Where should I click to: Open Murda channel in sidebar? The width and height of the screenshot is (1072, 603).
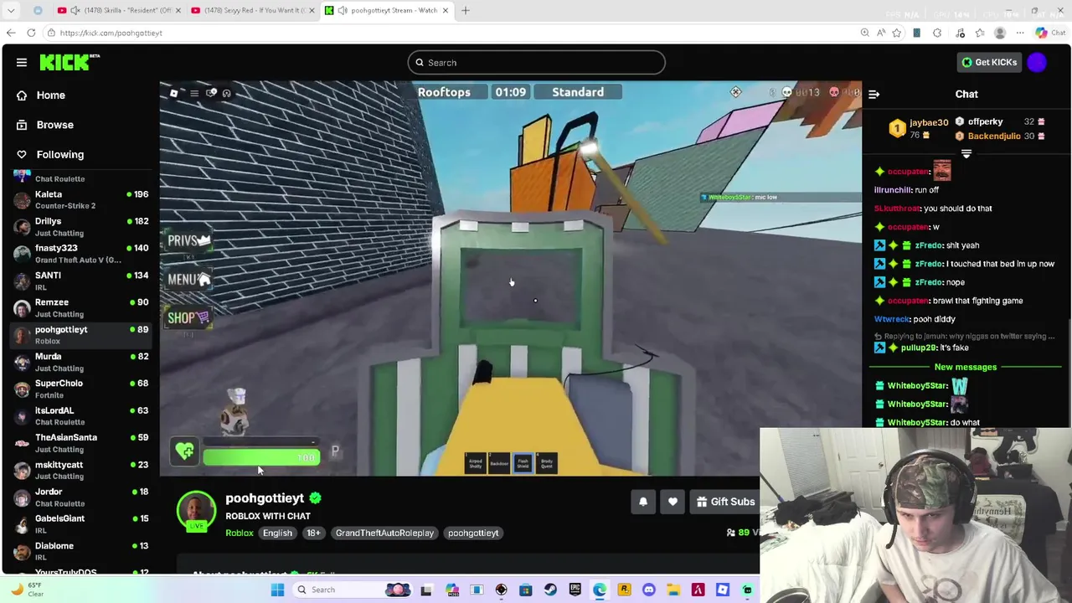tap(81, 362)
